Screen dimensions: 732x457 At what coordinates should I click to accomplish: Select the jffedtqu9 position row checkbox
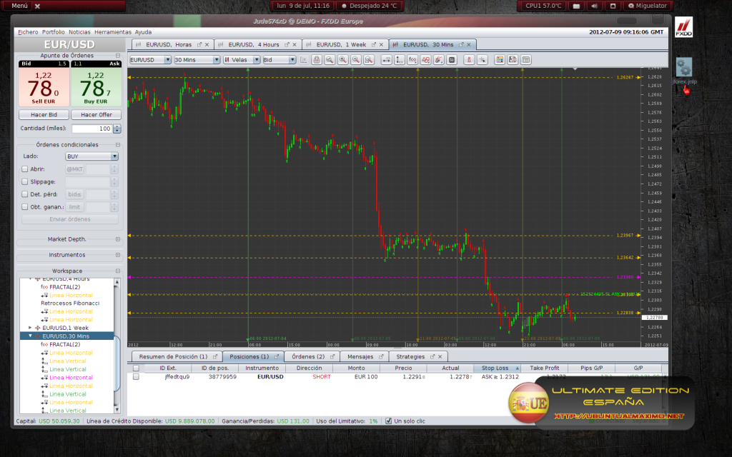[x=136, y=377]
